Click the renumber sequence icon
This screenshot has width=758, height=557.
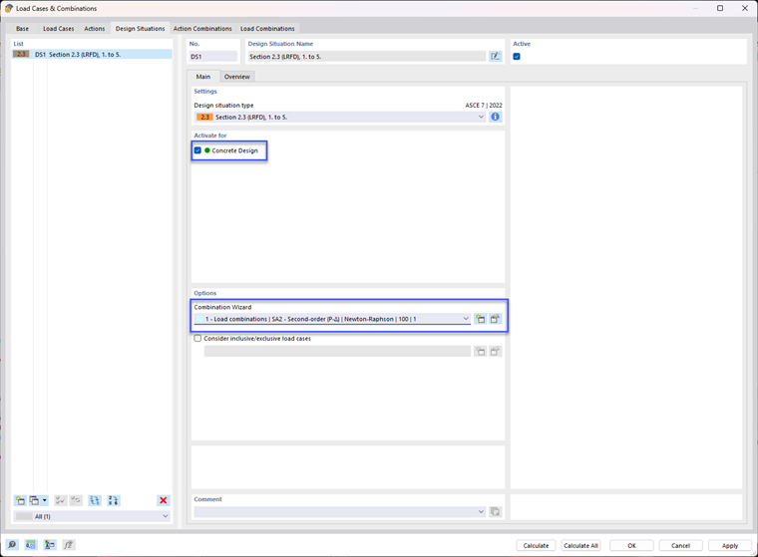(x=113, y=500)
